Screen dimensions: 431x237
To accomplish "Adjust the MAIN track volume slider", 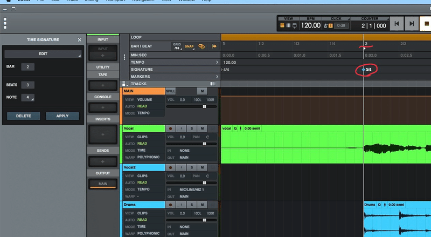I will point(204,106).
